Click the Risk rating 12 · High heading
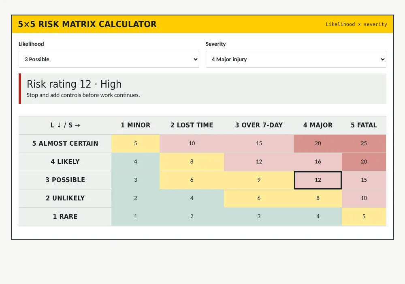 tap(74, 84)
